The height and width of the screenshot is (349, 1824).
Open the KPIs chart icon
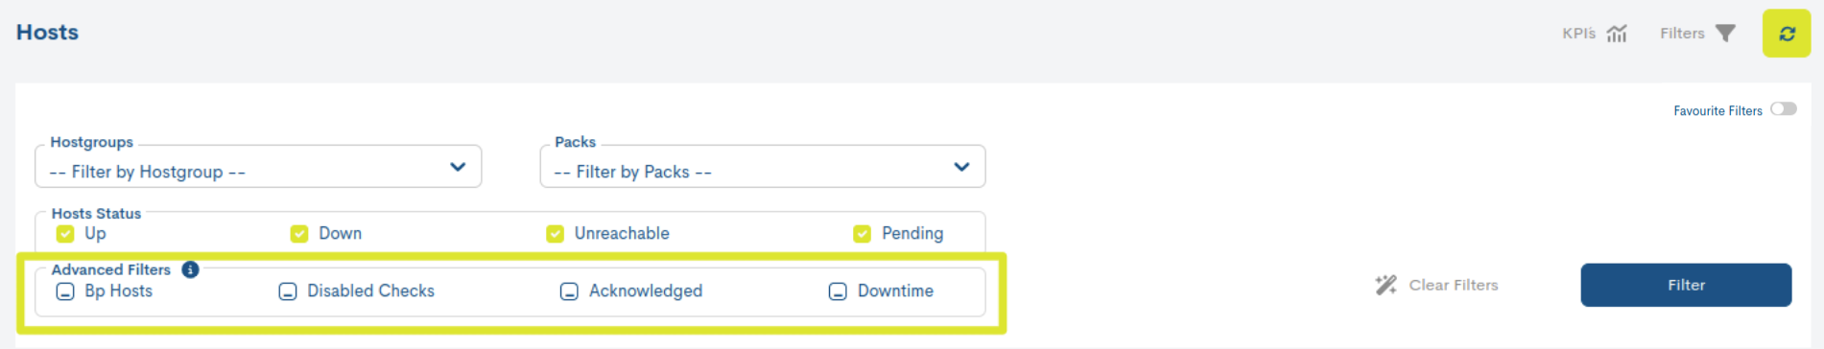click(1618, 34)
